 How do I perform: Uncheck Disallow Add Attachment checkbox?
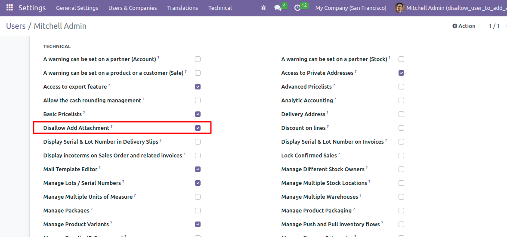click(x=198, y=128)
